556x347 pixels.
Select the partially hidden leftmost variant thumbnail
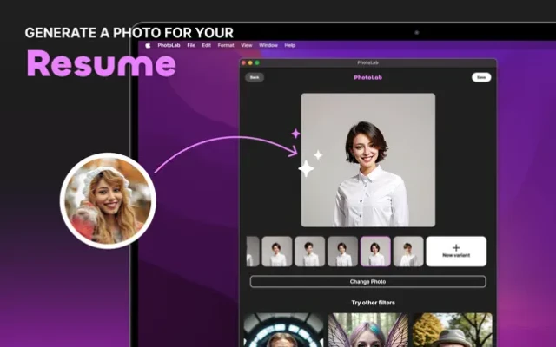pyautogui.click(x=252, y=252)
